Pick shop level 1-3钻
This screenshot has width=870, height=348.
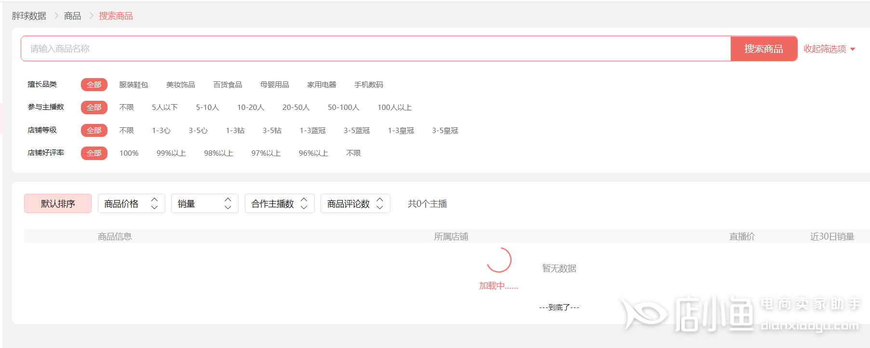[235, 131]
